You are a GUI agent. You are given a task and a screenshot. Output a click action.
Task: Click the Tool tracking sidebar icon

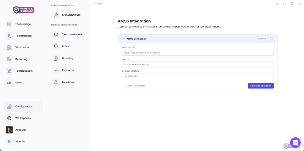[x=9, y=36]
